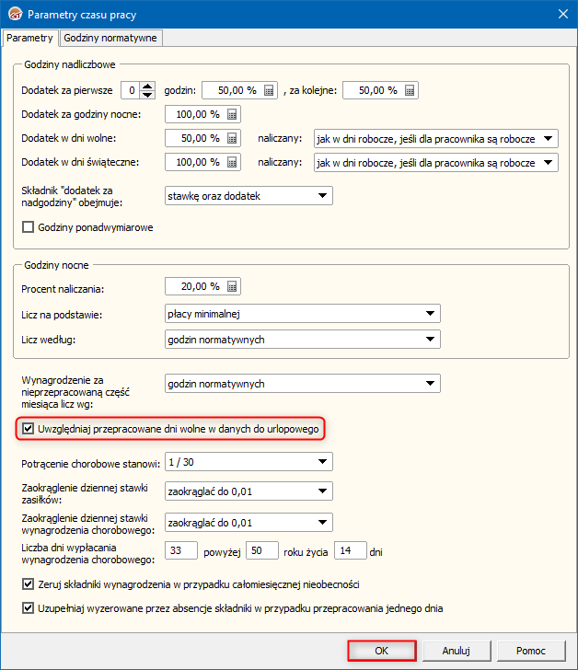Image resolution: width=578 pixels, height=670 pixels.
Task: Confirm settings with OK button
Action: pos(381,651)
